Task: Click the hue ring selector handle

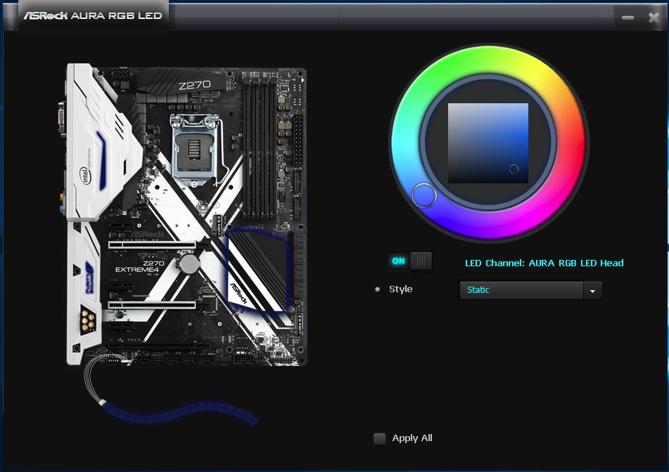Action: pos(423,195)
